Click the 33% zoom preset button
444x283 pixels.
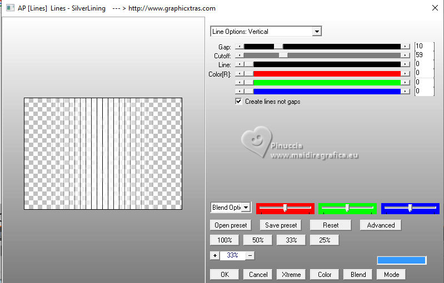[291, 240]
